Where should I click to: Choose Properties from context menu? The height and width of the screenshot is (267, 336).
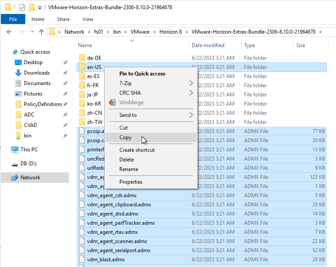pyautogui.click(x=151, y=182)
